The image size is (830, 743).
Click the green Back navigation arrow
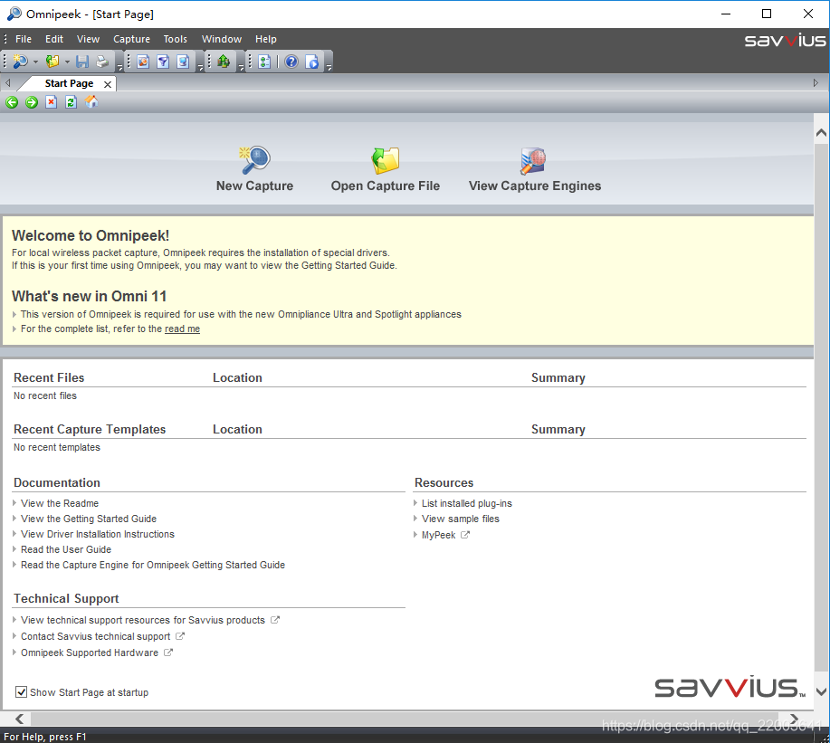pyautogui.click(x=12, y=102)
